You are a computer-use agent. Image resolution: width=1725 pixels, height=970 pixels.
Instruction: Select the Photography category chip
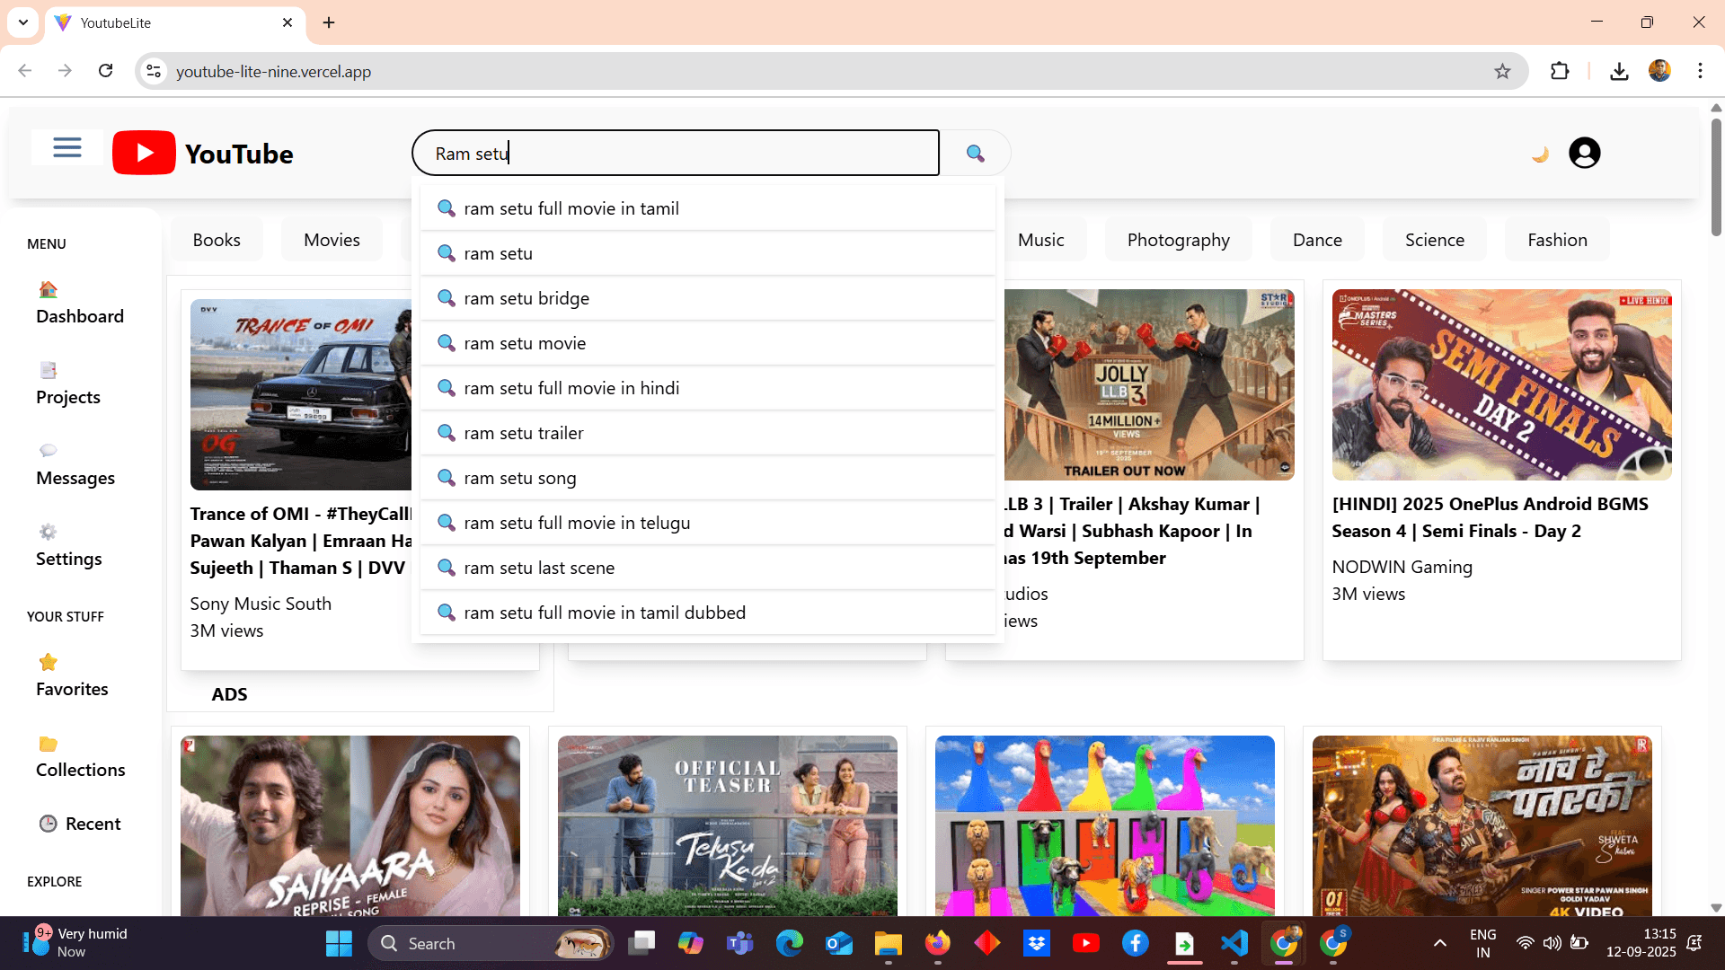(1179, 240)
